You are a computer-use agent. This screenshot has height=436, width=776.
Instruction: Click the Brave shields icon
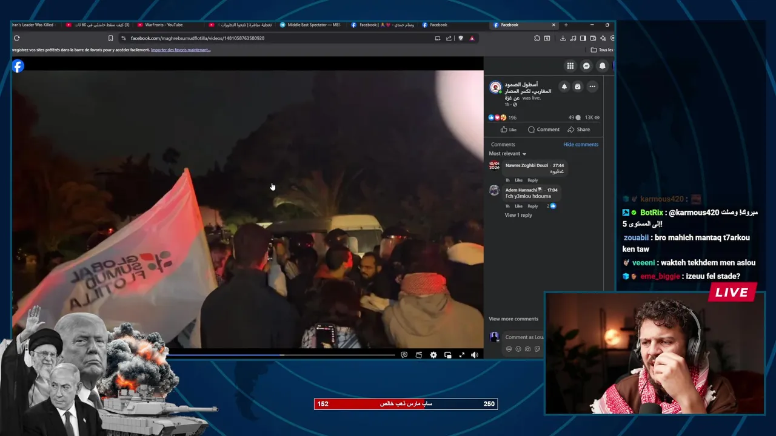(461, 38)
